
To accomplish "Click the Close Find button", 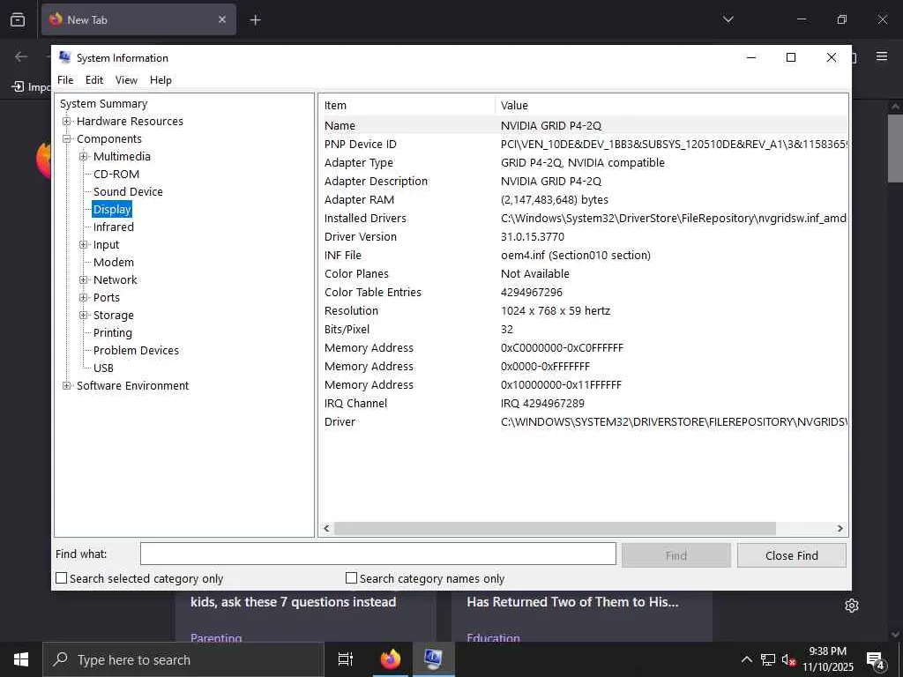I will tap(791, 555).
